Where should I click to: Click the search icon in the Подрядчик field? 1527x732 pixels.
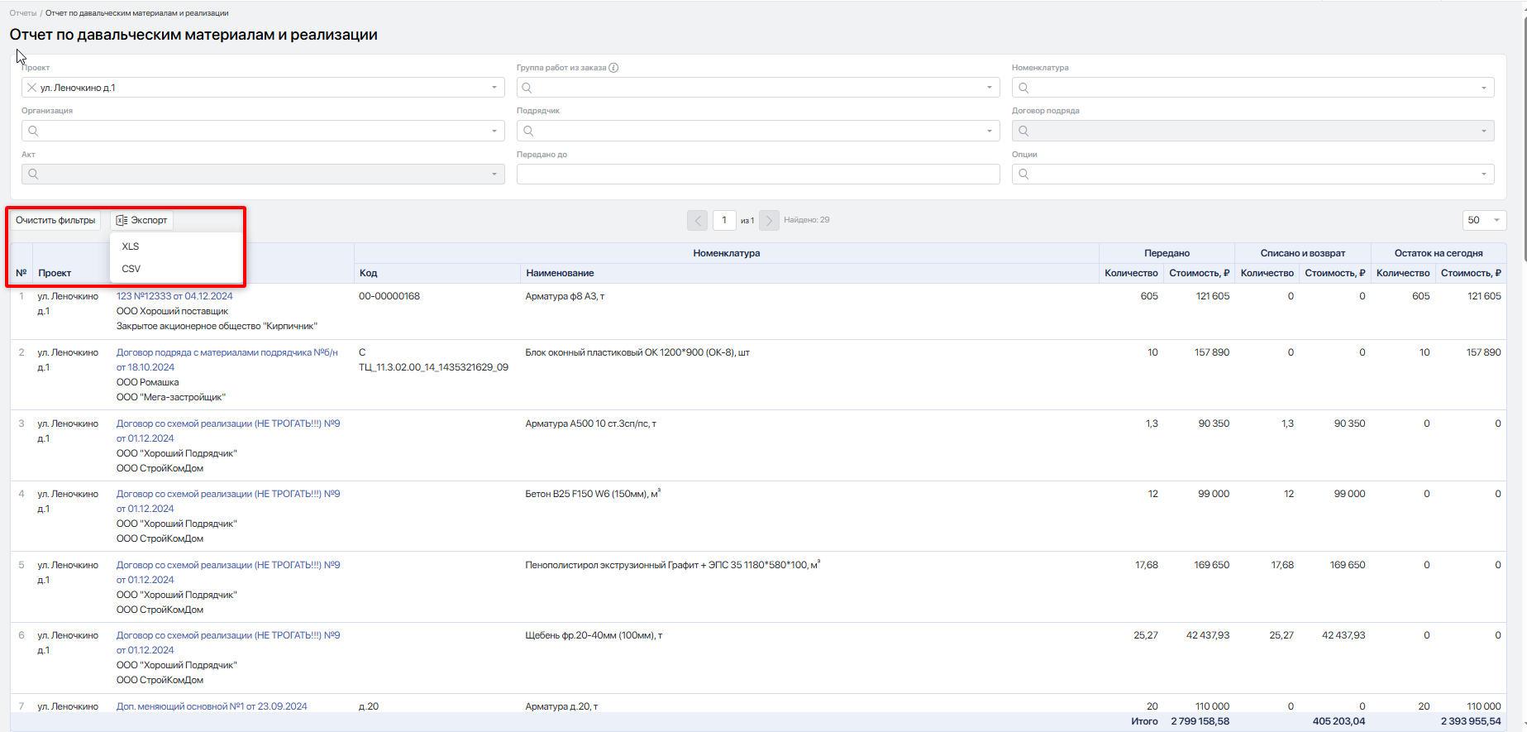tap(528, 131)
